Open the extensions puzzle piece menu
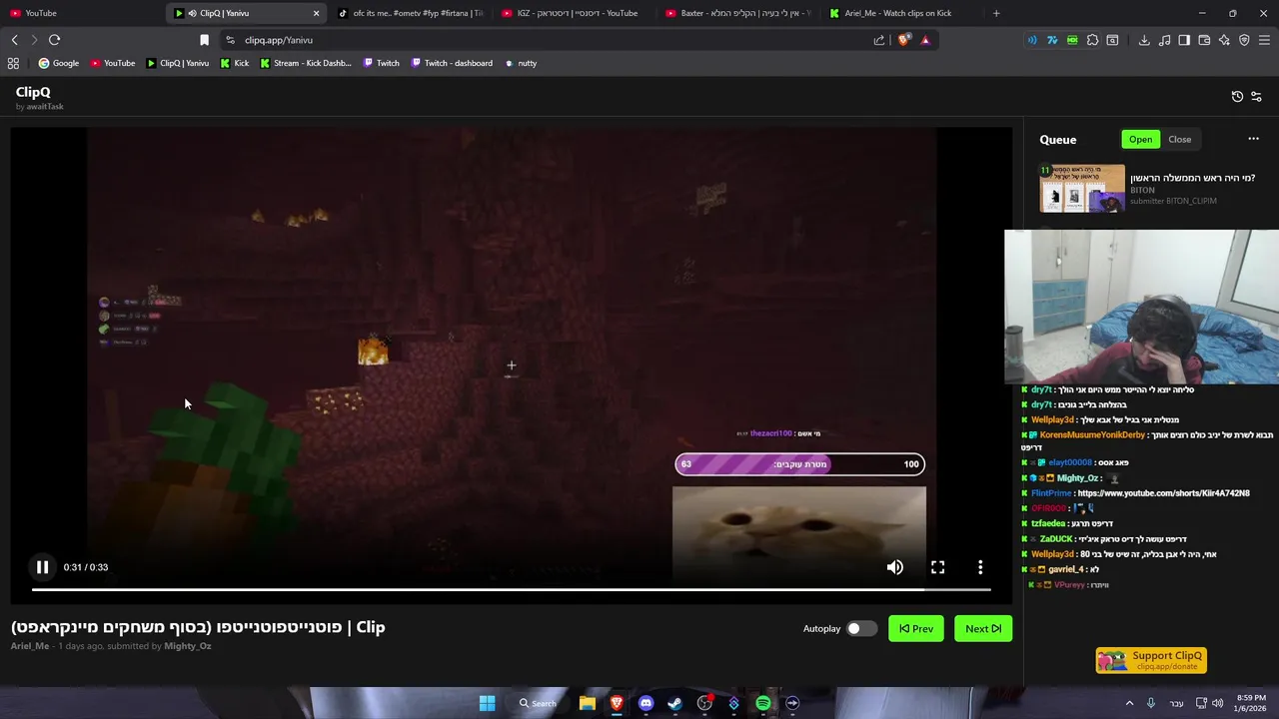1279x719 pixels. coord(1092,40)
